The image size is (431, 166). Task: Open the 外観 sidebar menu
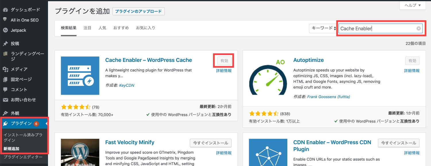(15, 113)
